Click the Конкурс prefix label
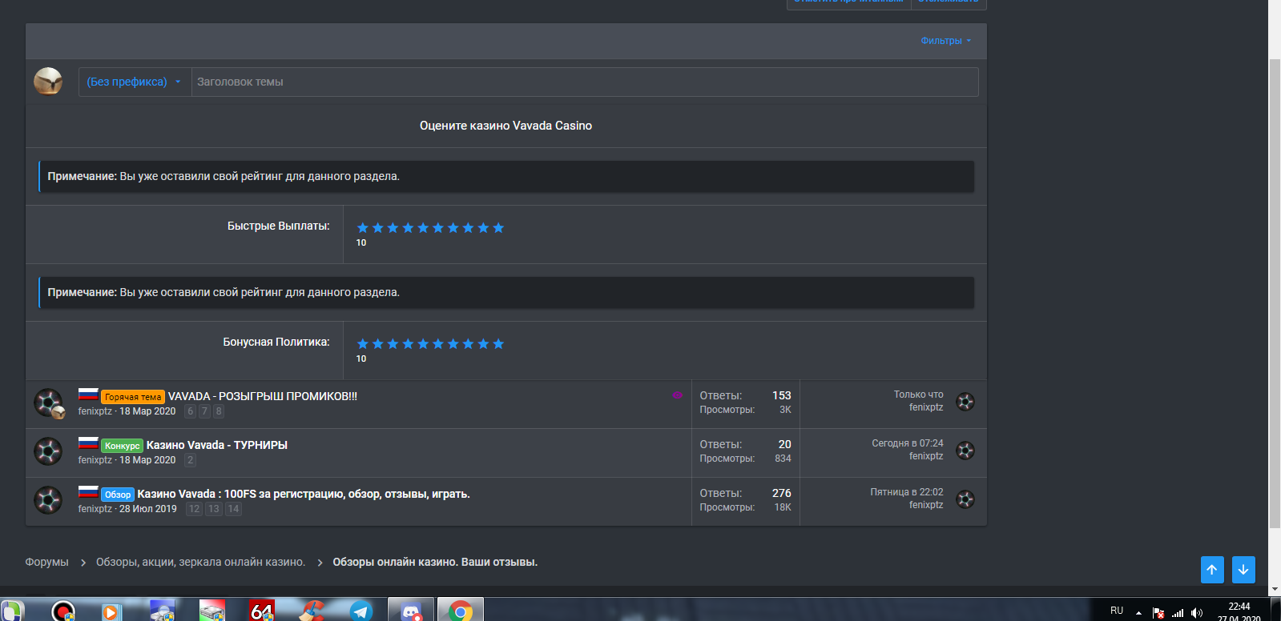1281x621 pixels. tap(122, 446)
